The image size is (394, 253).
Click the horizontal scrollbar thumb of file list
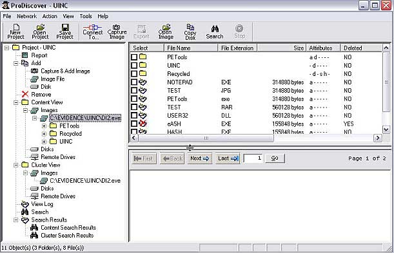206,138
